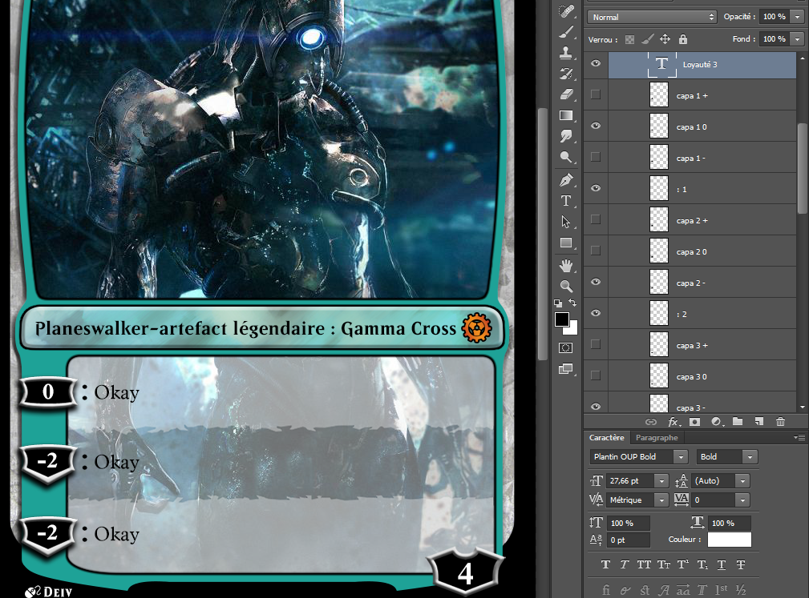Open the Couleur text color swatch
The image size is (809, 598).
729,540
